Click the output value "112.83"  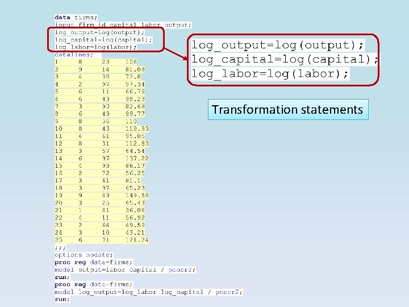[x=137, y=144]
